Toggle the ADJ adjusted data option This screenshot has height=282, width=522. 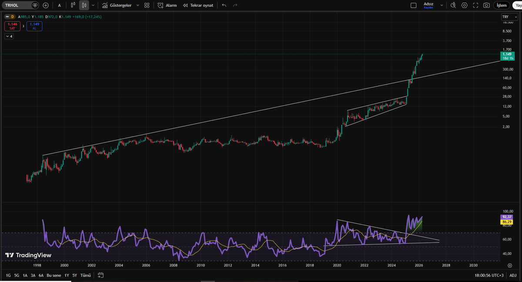[513, 275]
